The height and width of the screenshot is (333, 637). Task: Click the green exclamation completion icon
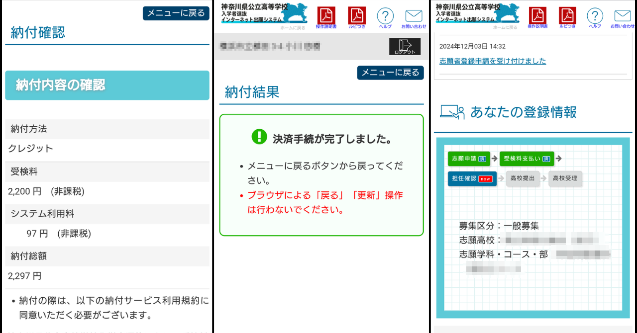coord(259,137)
